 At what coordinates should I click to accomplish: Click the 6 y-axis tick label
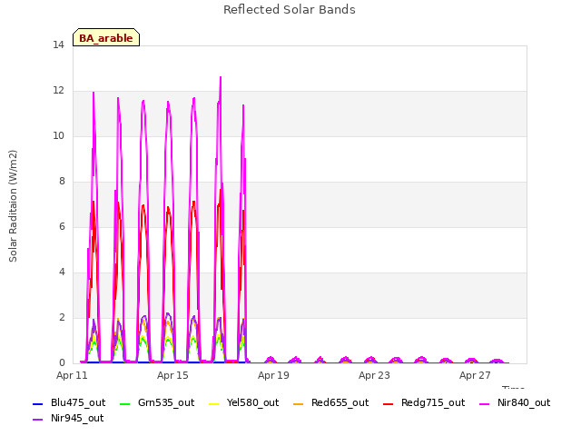[x=62, y=227]
